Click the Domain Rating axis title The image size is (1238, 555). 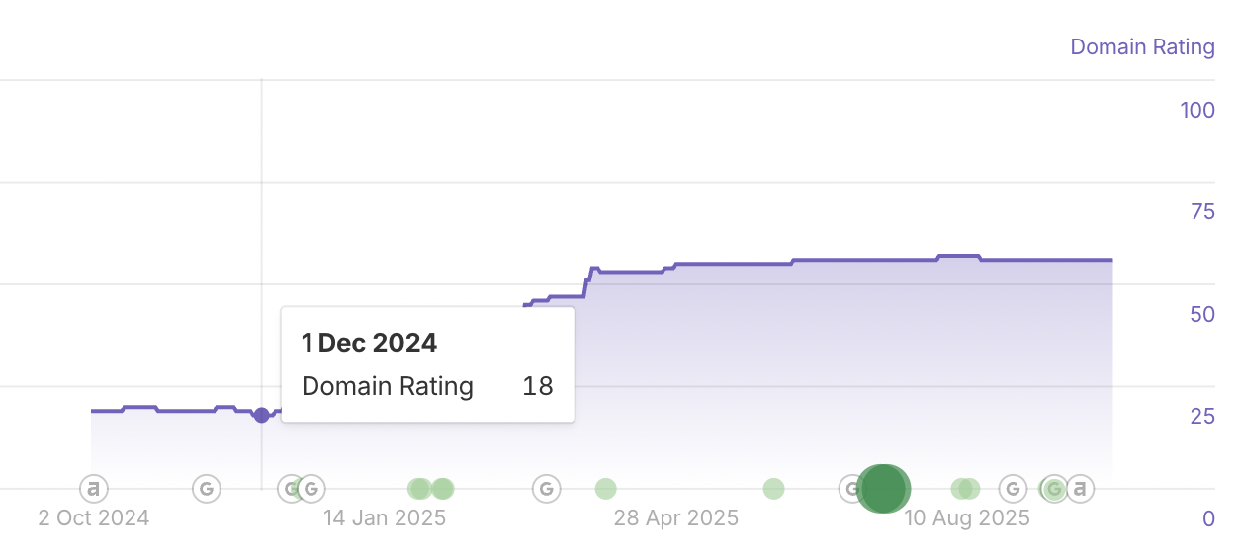pos(1142,46)
